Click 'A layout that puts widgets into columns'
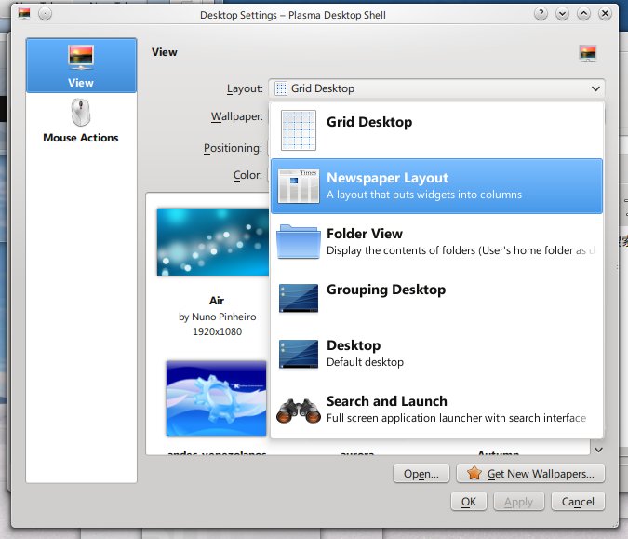The width and height of the screenshot is (628, 539). 424,195
